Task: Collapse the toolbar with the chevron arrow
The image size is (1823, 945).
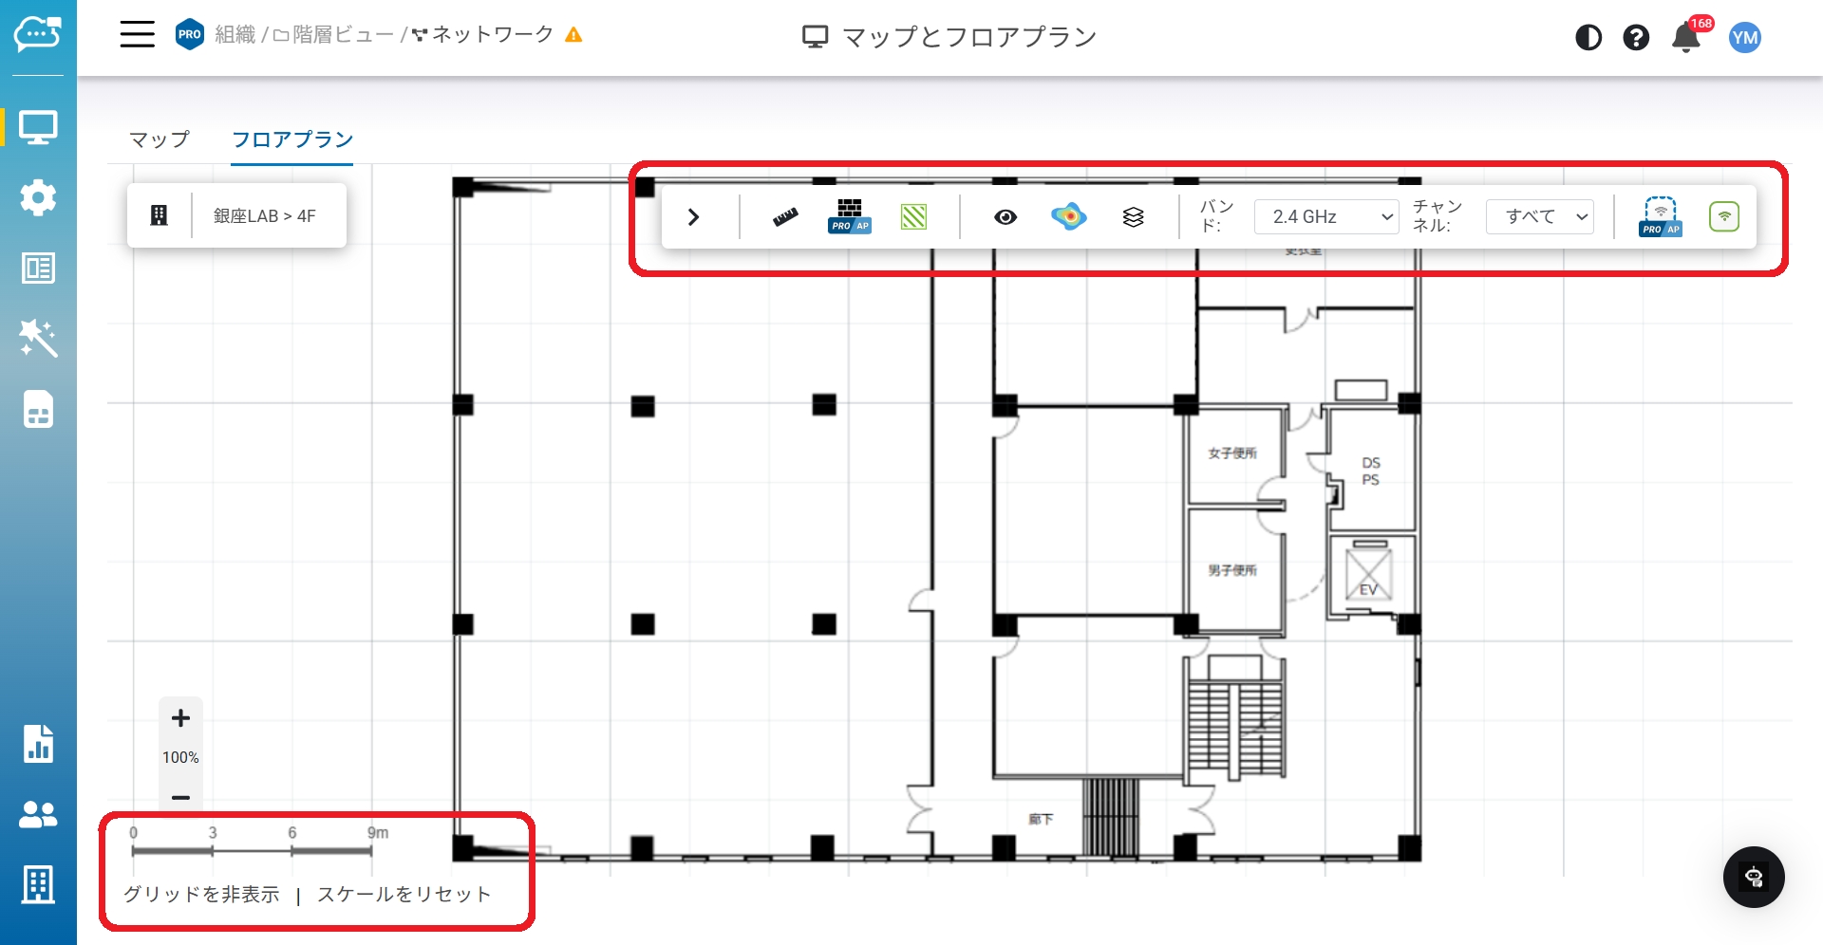Action: [693, 217]
